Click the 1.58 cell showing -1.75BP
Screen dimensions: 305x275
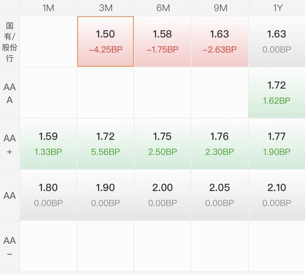click(x=163, y=41)
